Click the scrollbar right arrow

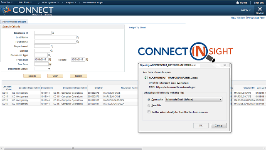coord(264,148)
